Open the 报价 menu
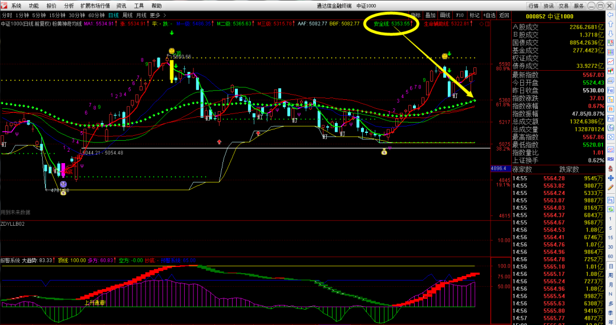Viewport: 616px width, 325px height. click(x=51, y=6)
